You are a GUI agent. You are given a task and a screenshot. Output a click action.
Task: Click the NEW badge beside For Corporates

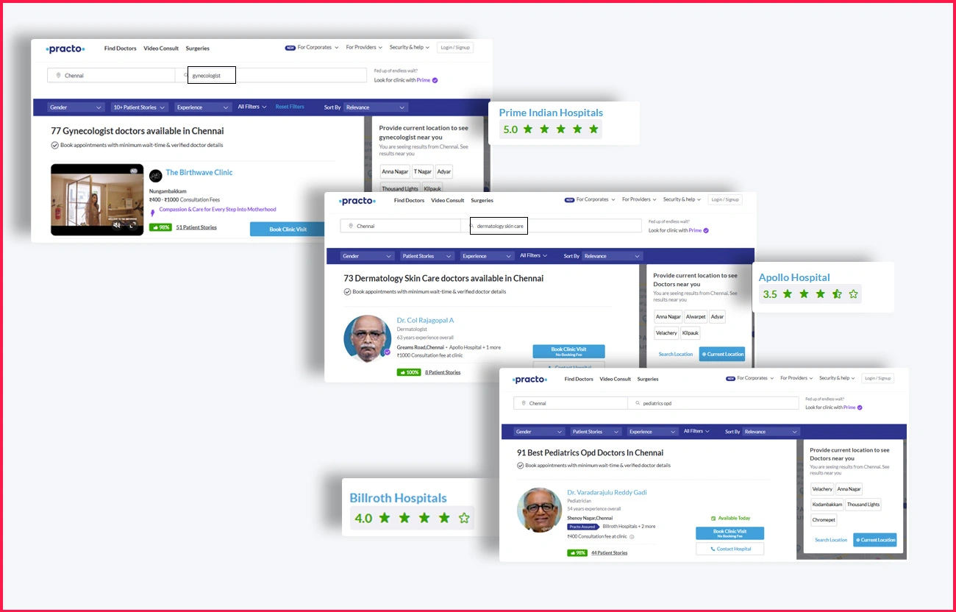pos(289,46)
